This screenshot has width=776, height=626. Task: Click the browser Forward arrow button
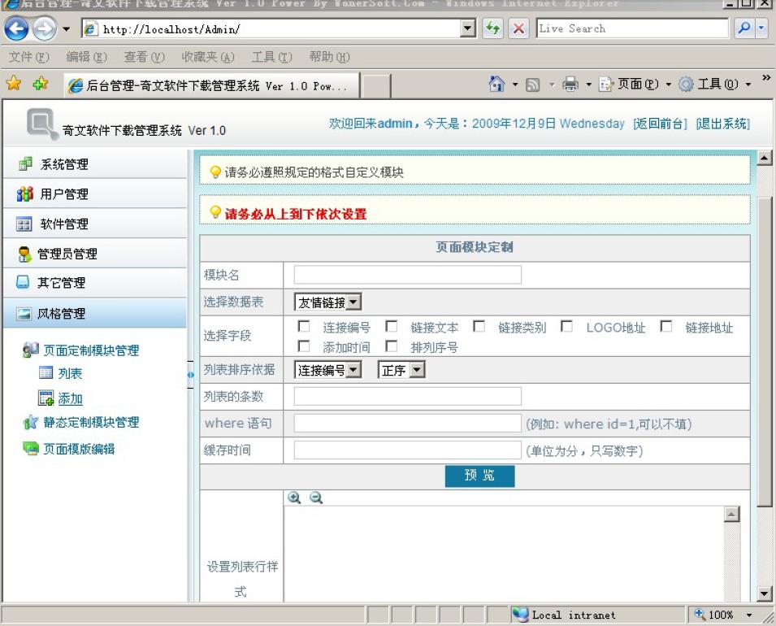[45, 28]
